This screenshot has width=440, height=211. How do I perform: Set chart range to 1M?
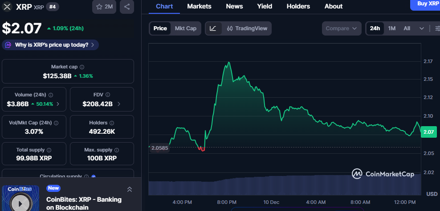click(x=391, y=28)
